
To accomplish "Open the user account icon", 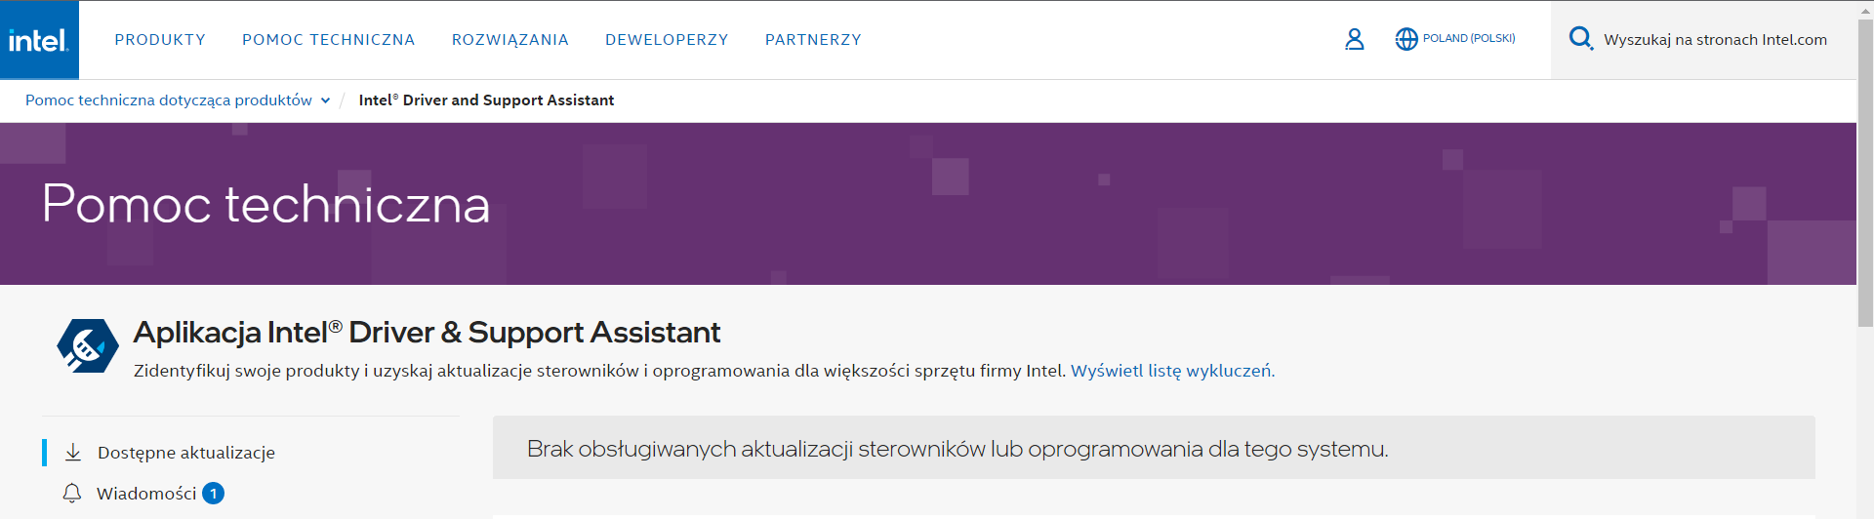I will coord(1354,39).
